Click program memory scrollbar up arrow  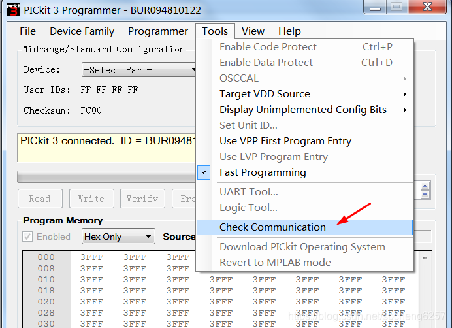click(425, 257)
